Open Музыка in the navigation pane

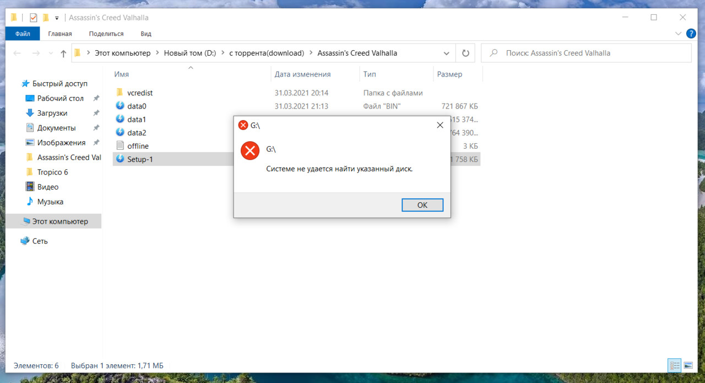[x=50, y=202]
